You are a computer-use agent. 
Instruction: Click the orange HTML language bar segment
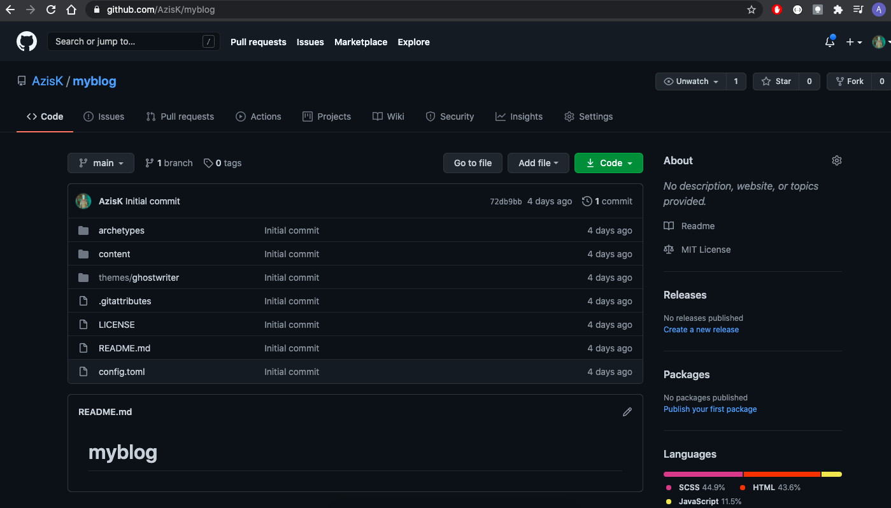pyautogui.click(x=782, y=474)
